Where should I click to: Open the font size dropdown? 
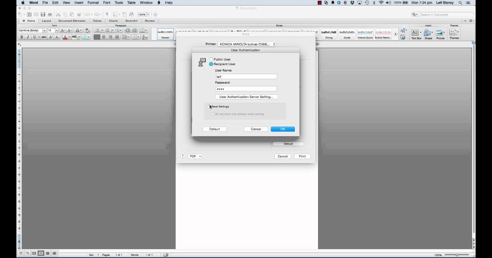(x=57, y=30)
